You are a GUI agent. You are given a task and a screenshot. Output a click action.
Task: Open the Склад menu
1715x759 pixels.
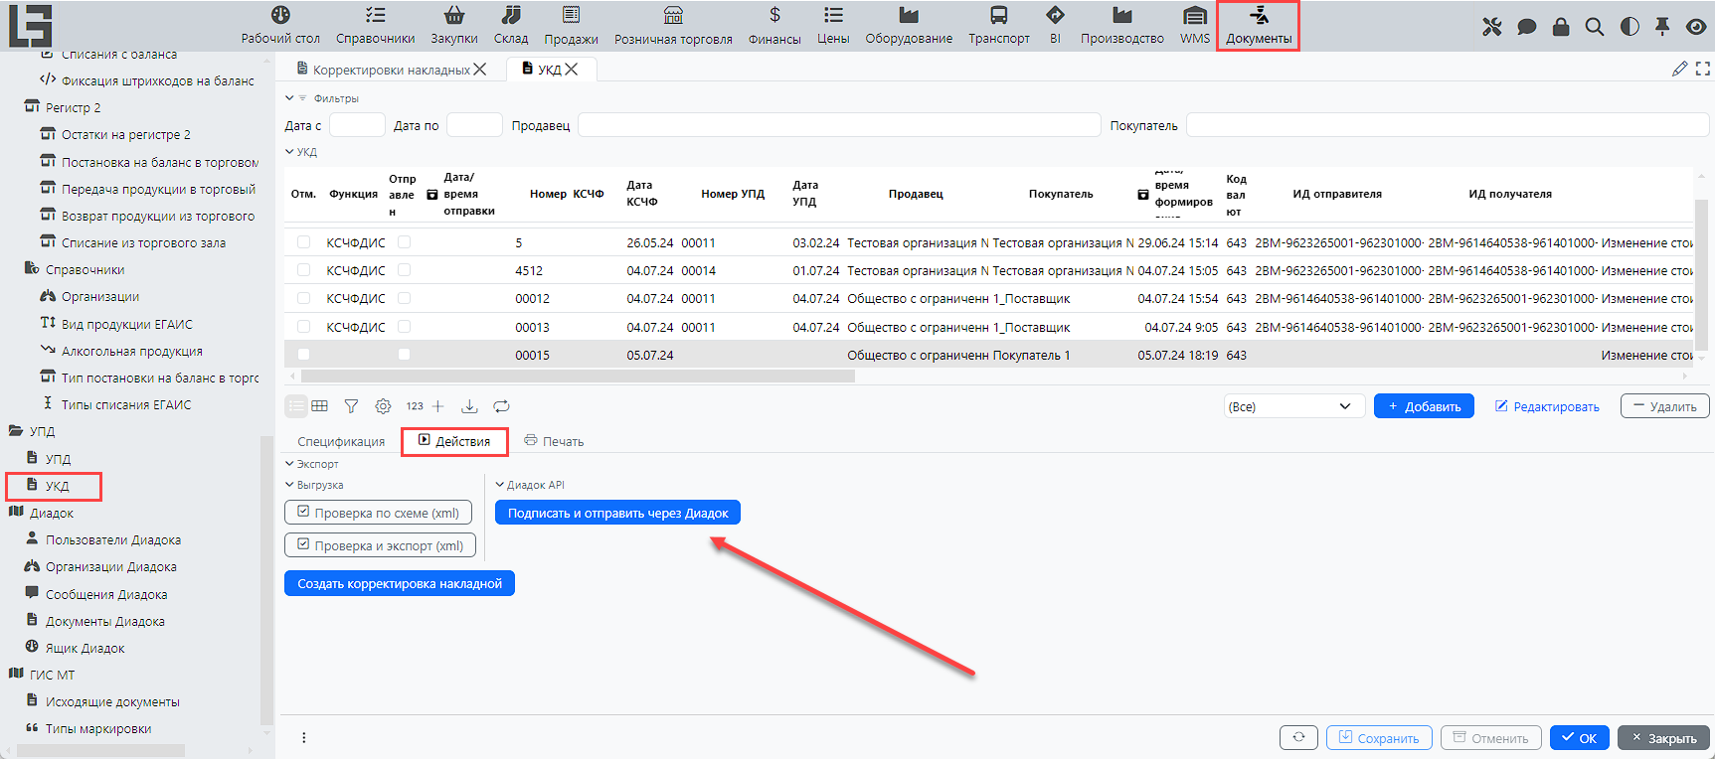[x=511, y=26]
